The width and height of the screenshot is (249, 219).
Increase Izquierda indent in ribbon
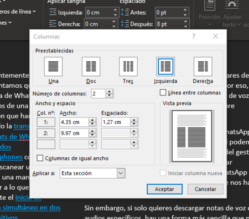tap(116, 10)
